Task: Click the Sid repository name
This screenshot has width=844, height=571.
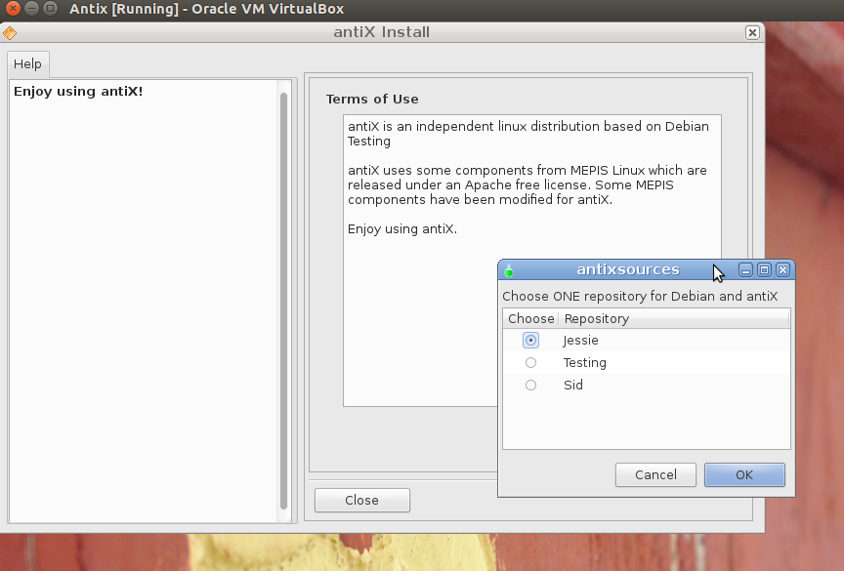Action: [573, 385]
